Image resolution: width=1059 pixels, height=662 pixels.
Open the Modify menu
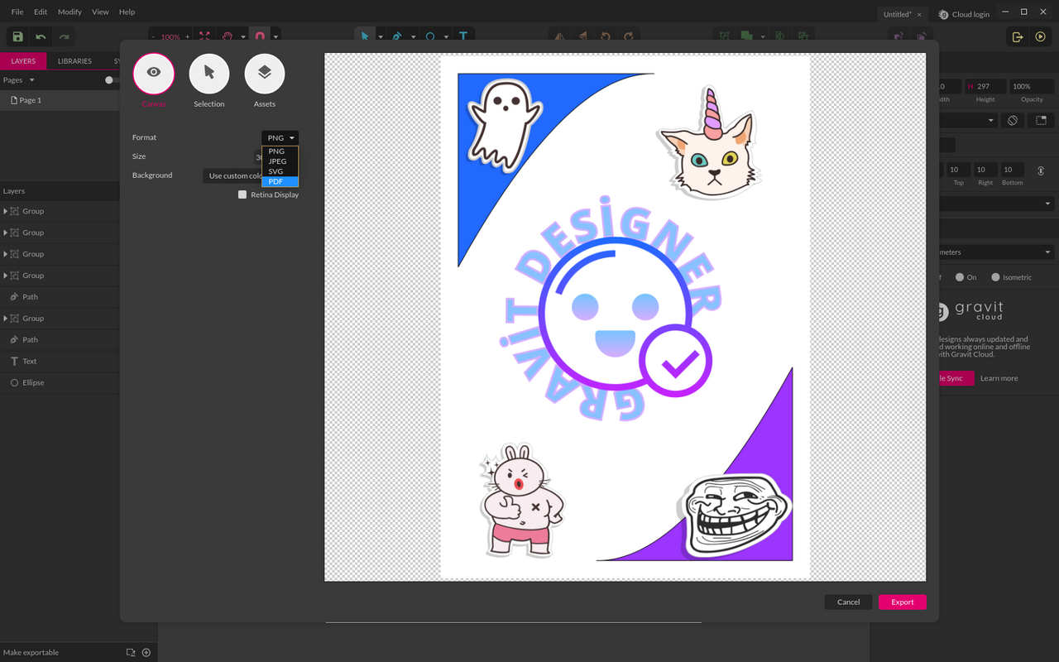pyautogui.click(x=69, y=12)
